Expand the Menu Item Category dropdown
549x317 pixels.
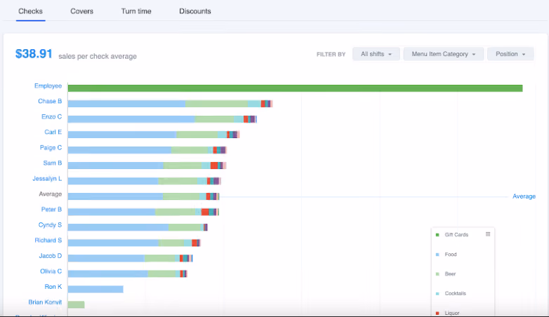tap(444, 54)
